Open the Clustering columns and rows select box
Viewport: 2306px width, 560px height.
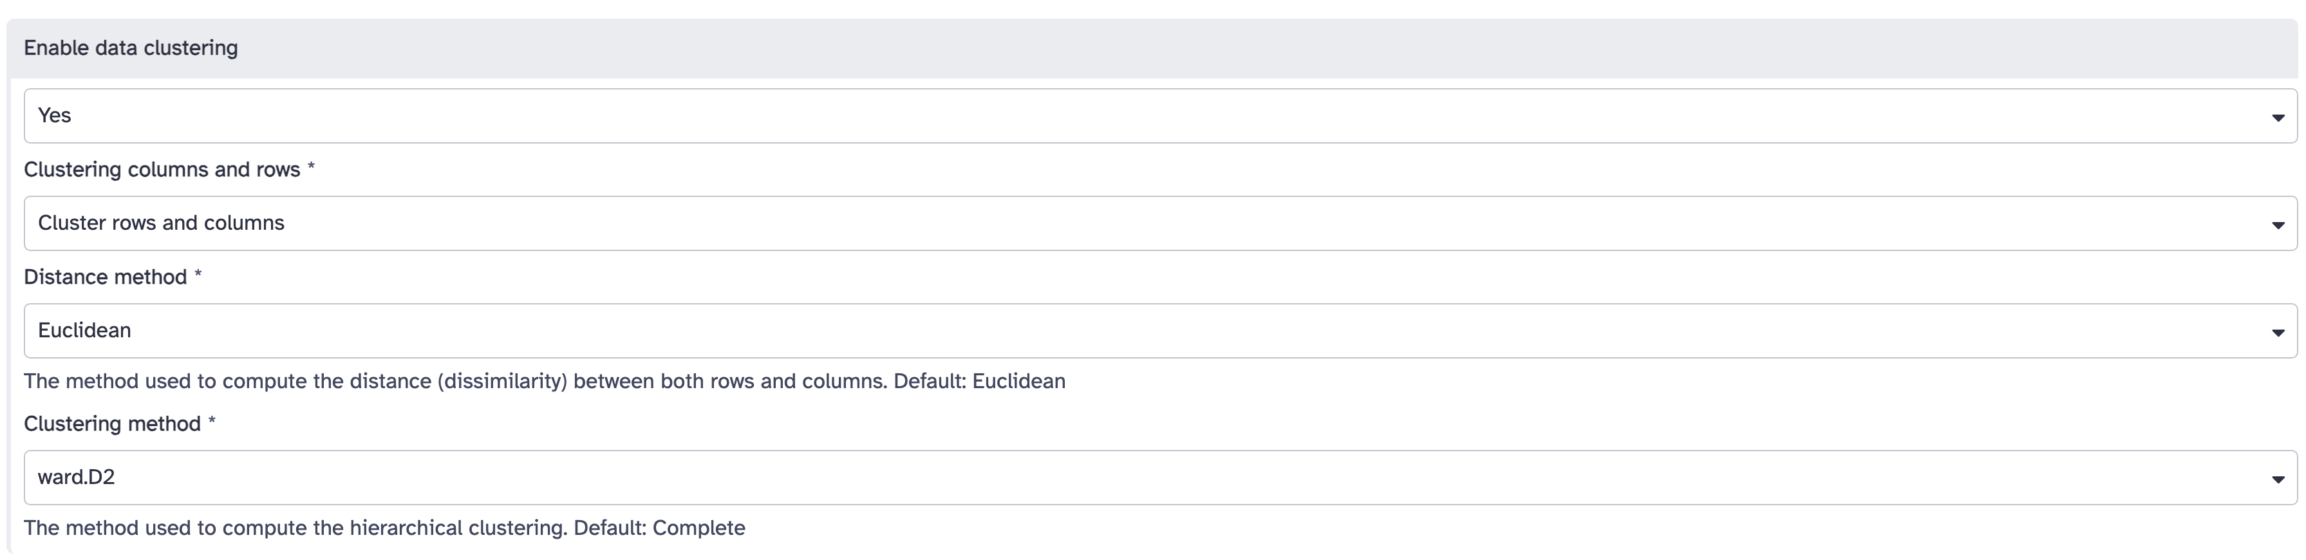pyautogui.click(x=1160, y=223)
